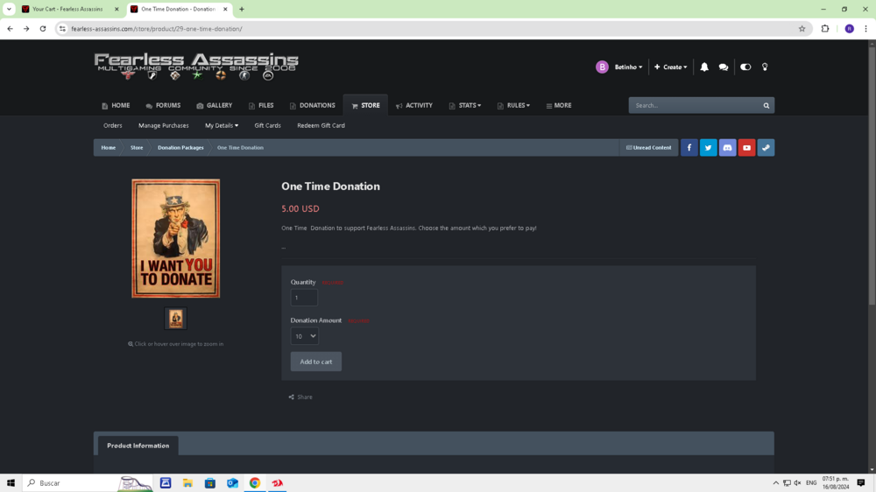The width and height of the screenshot is (876, 492).
Task: Open the Forums nav item
Action: click(163, 106)
